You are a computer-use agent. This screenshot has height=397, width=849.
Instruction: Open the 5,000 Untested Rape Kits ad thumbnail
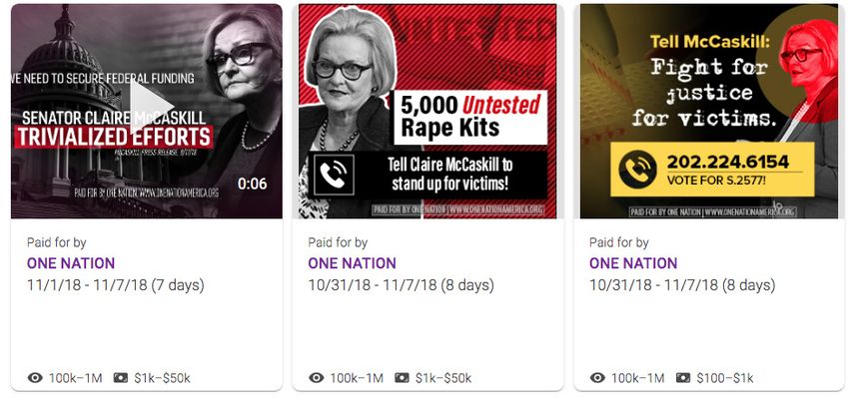427,111
